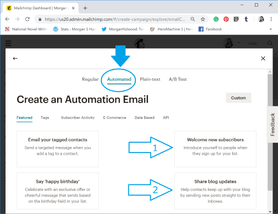Go back using the dialog back arrow

[x=15, y=58]
